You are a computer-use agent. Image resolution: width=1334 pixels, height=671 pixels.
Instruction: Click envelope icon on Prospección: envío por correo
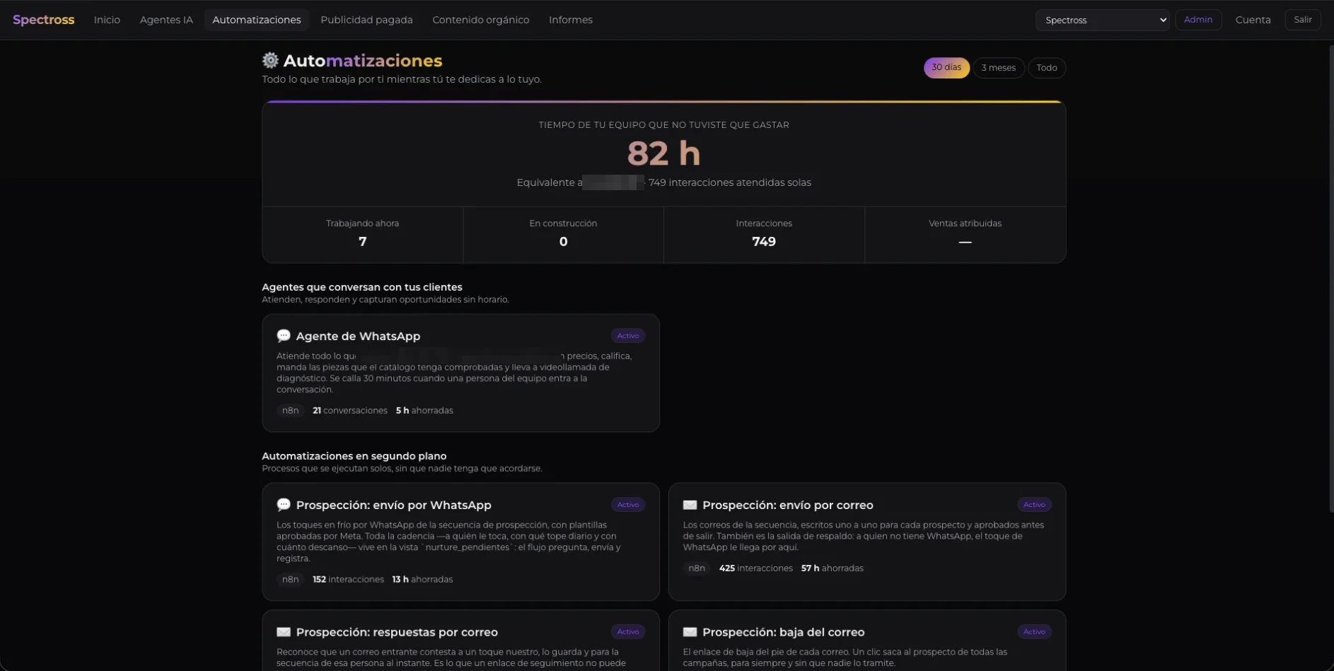pyautogui.click(x=690, y=505)
